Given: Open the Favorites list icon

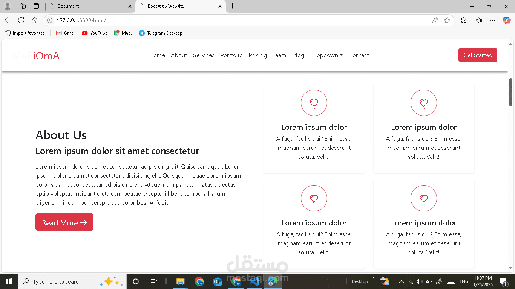Looking at the screenshot, I should pos(479,20).
